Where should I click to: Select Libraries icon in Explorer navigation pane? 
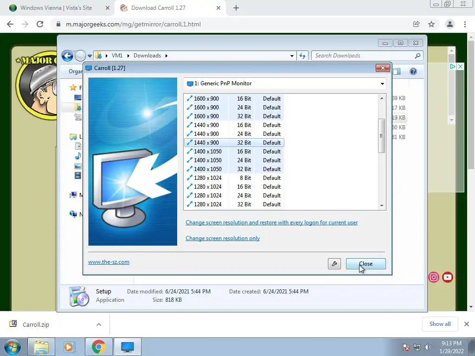click(x=73, y=137)
